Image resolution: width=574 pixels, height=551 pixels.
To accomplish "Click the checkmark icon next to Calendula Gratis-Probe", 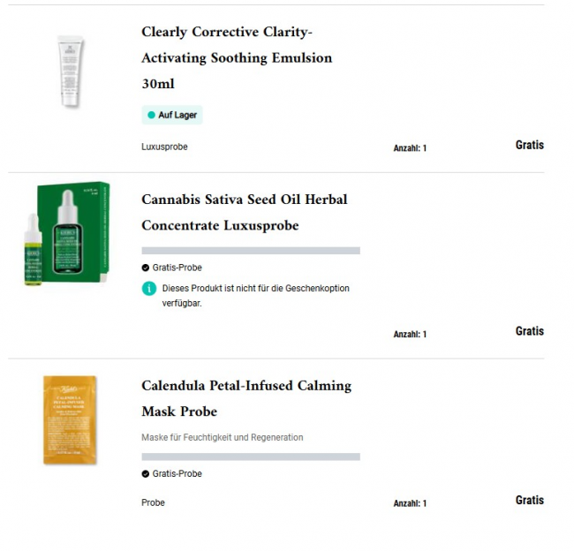I will tap(146, 474).
